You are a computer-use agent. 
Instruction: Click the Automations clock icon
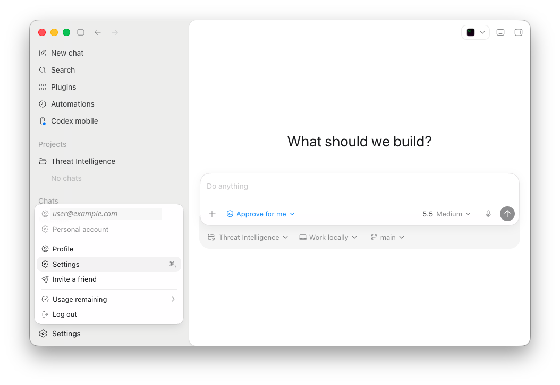43,104
